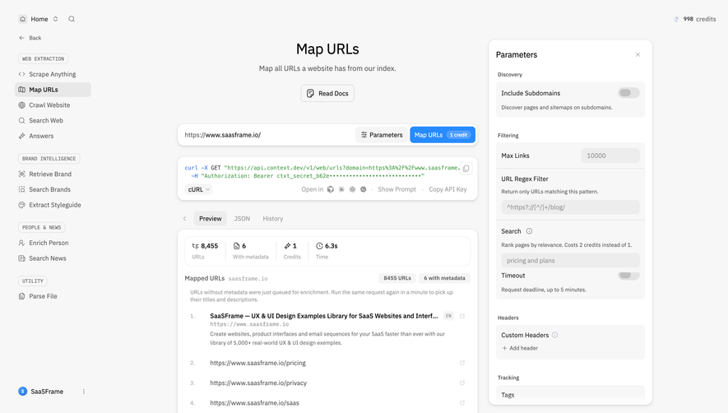Open external link icon for /saas row
728x413 pixels.
click(462, 403)
